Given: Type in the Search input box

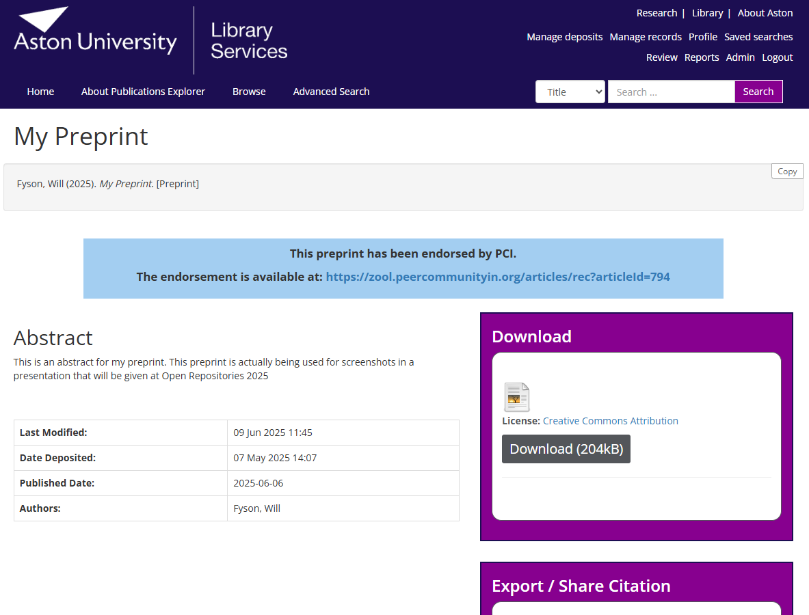Looking at the screenshot, I should (670, 92).
